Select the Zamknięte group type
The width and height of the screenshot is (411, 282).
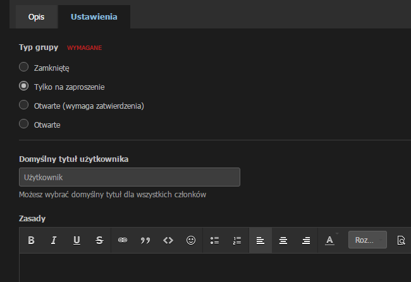pos(24,66)
